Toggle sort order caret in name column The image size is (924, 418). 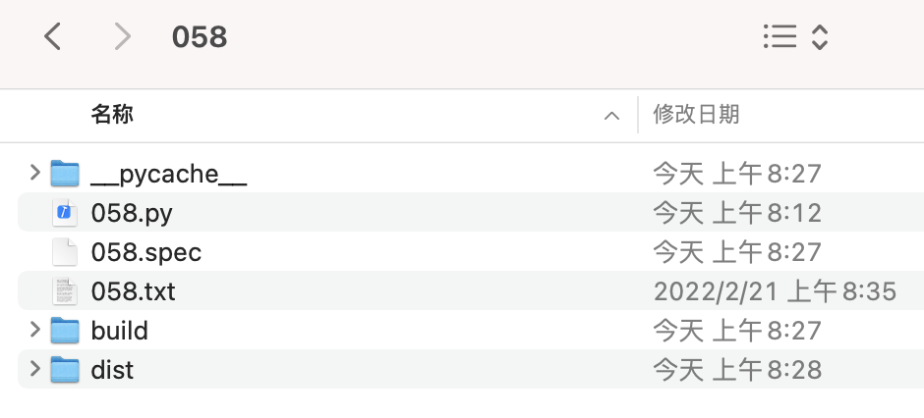pos(611,116)
